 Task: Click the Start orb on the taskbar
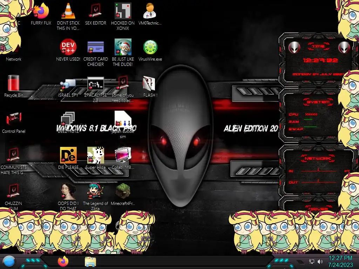[9, 262]
